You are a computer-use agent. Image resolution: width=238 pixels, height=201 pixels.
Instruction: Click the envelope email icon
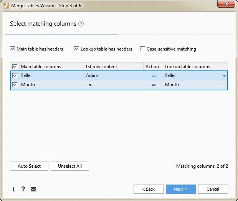click(x=33, y=189)
